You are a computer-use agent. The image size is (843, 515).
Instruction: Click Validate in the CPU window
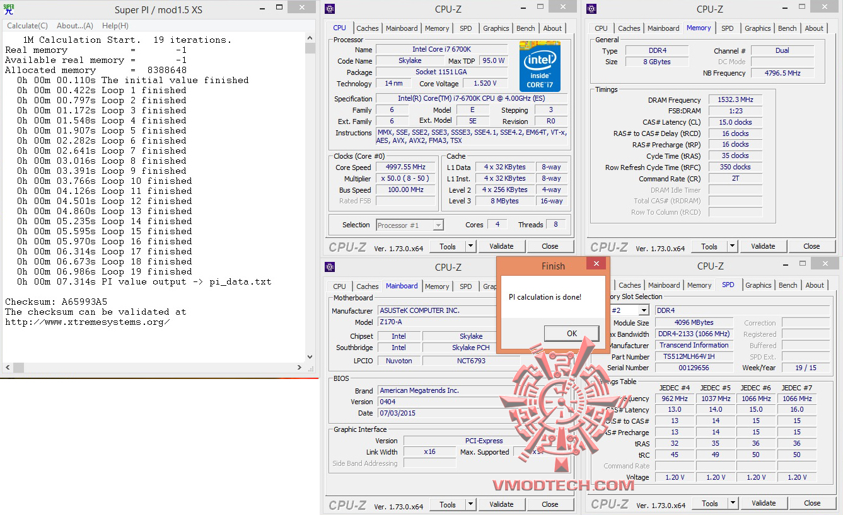pos(501,246)
